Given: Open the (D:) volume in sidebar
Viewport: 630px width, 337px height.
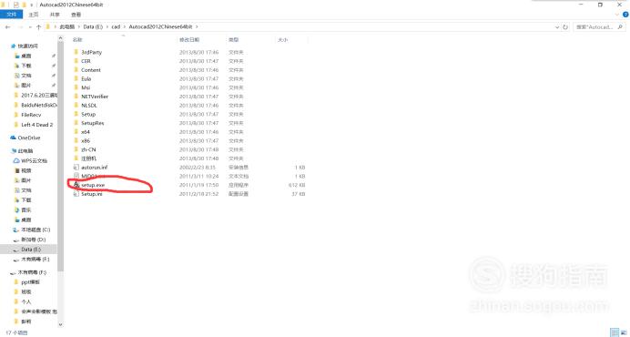Looking at the screenshot, I should (x=34, y=240).
